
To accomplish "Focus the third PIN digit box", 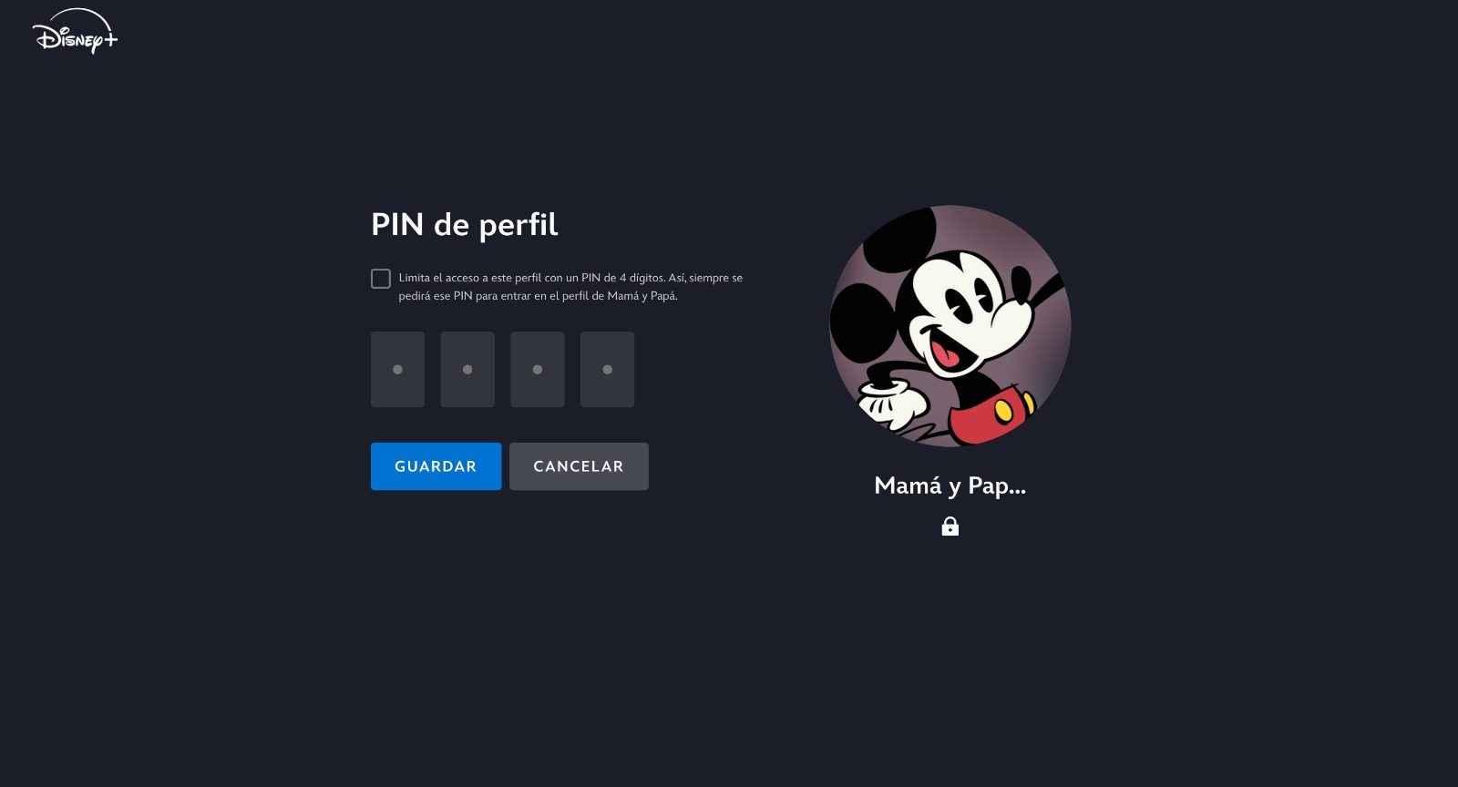I will 538,369.
